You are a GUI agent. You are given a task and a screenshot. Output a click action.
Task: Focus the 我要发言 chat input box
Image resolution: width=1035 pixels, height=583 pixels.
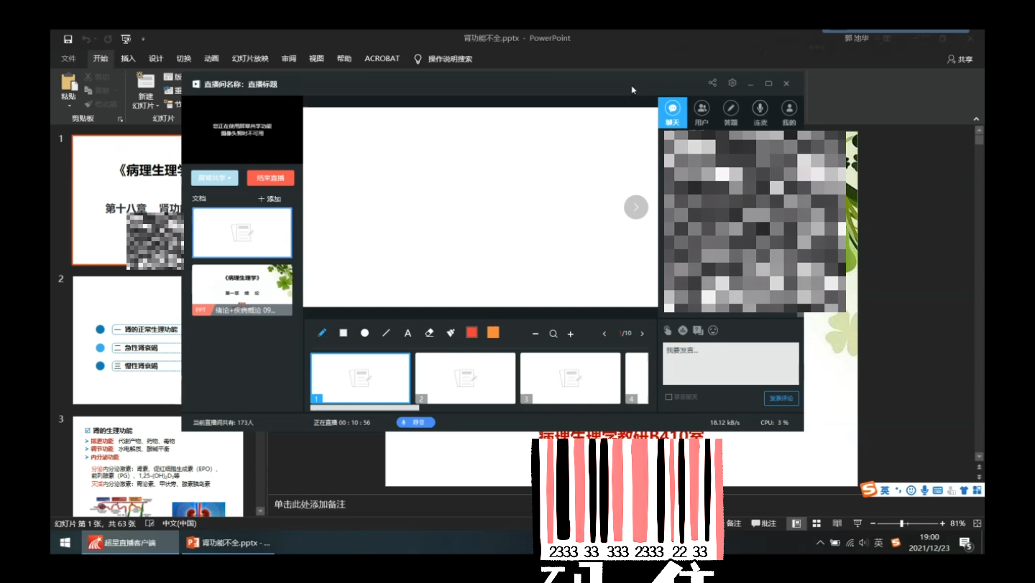(730, 363)
